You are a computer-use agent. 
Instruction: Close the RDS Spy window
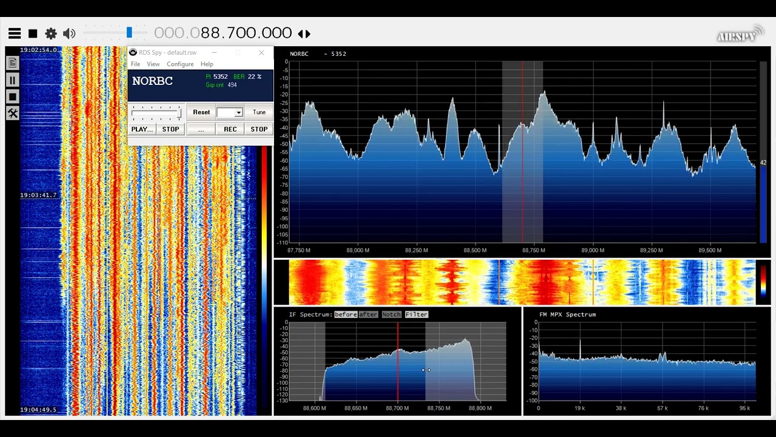(261, 53)
